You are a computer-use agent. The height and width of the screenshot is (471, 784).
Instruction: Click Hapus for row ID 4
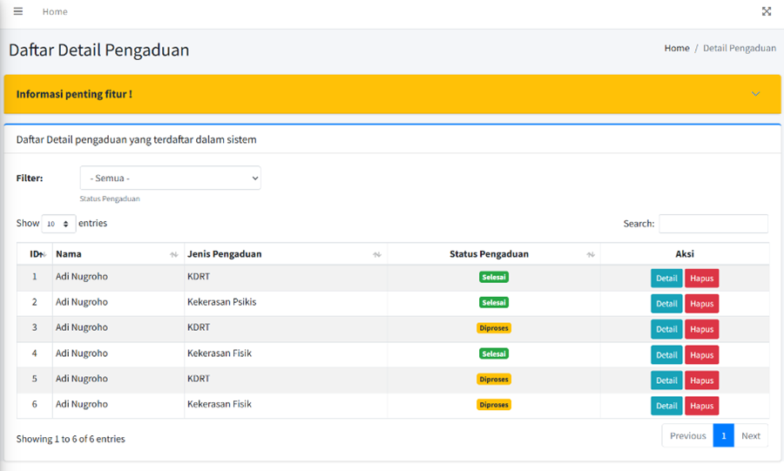tap(701, 355)
